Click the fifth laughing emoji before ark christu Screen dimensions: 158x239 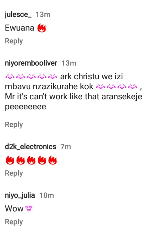coord(53,77)
